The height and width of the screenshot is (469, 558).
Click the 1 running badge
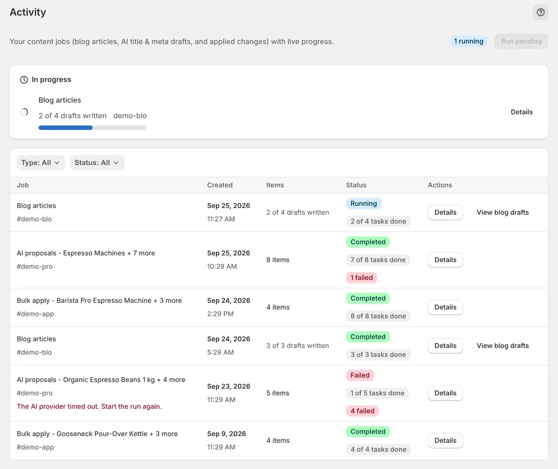click(x=468, y=41)
